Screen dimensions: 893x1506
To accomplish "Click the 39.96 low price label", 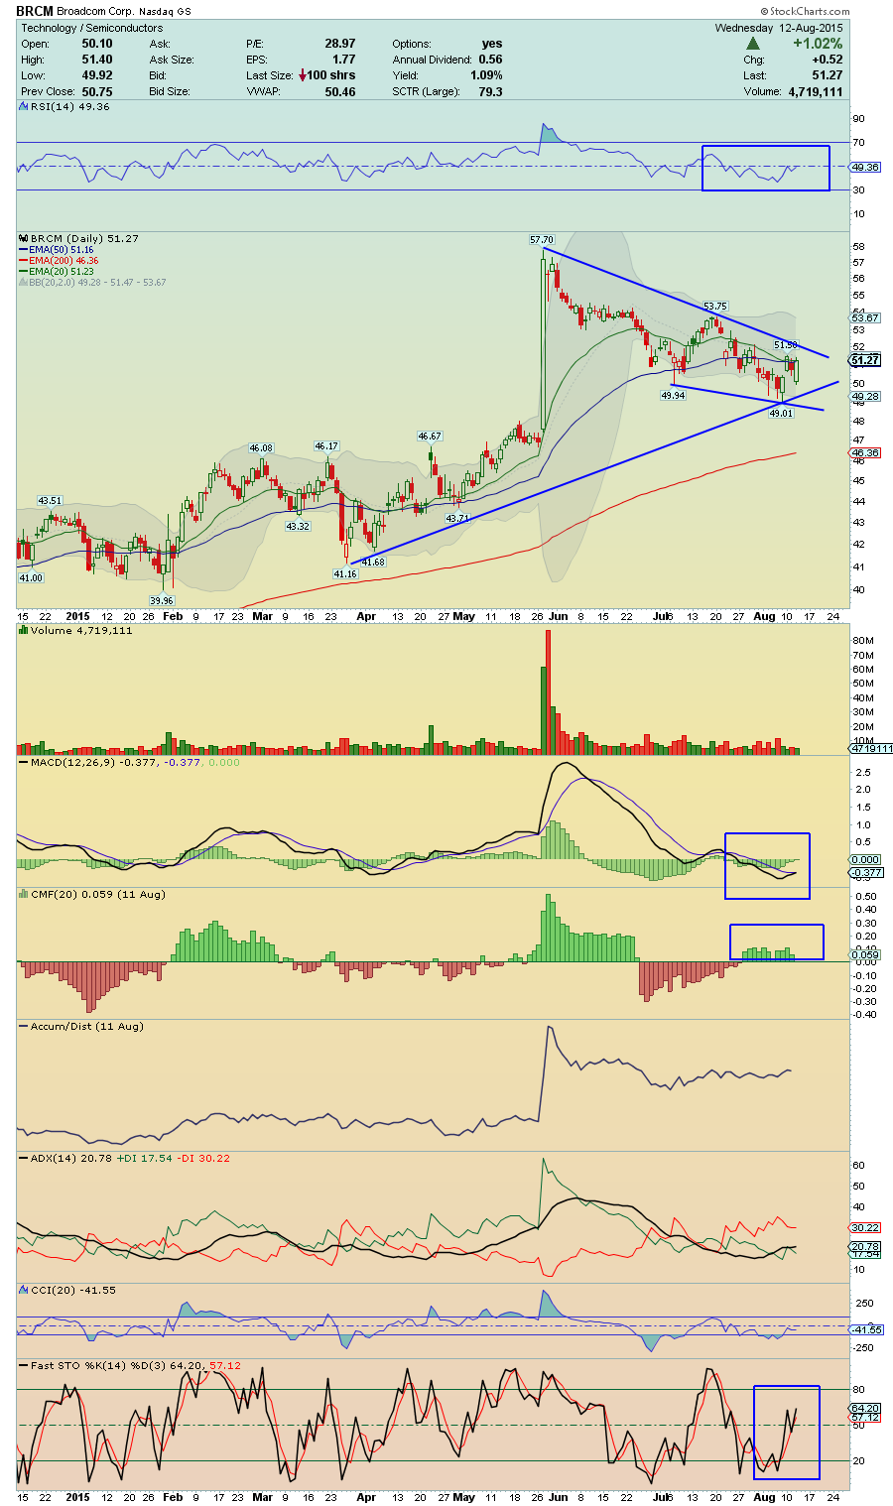I will coord(161,600).
